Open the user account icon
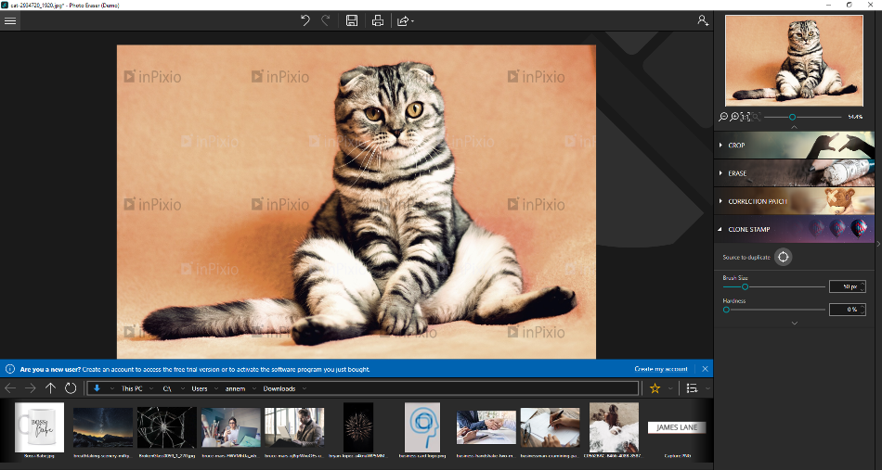 click(x=703, y=20)
